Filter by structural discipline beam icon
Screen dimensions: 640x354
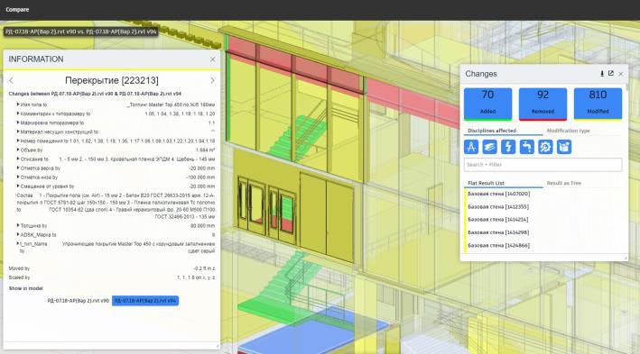[489, 147]
